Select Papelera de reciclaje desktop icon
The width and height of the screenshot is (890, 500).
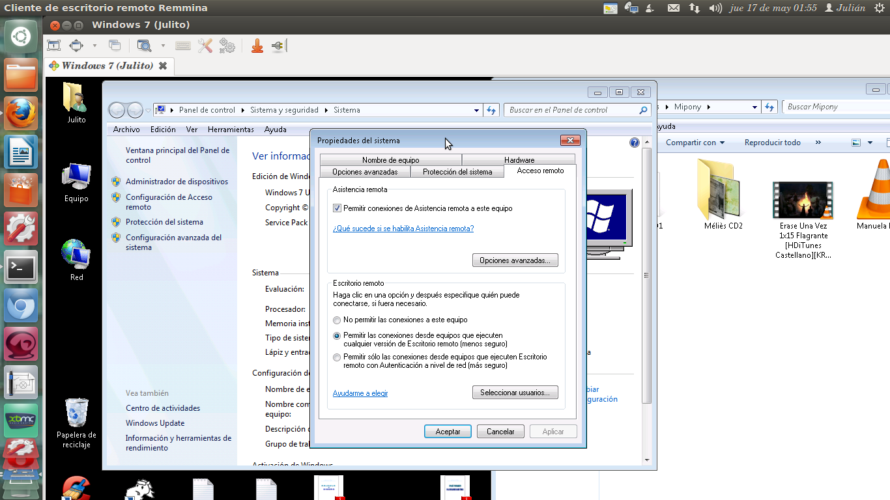(x=76, y=423)
